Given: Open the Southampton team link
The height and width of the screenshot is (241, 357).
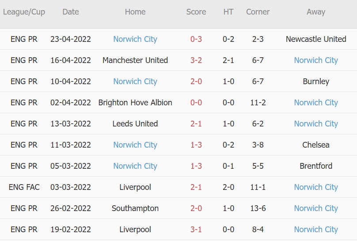Looking at the screenshot, I should [x=135, y=208].
